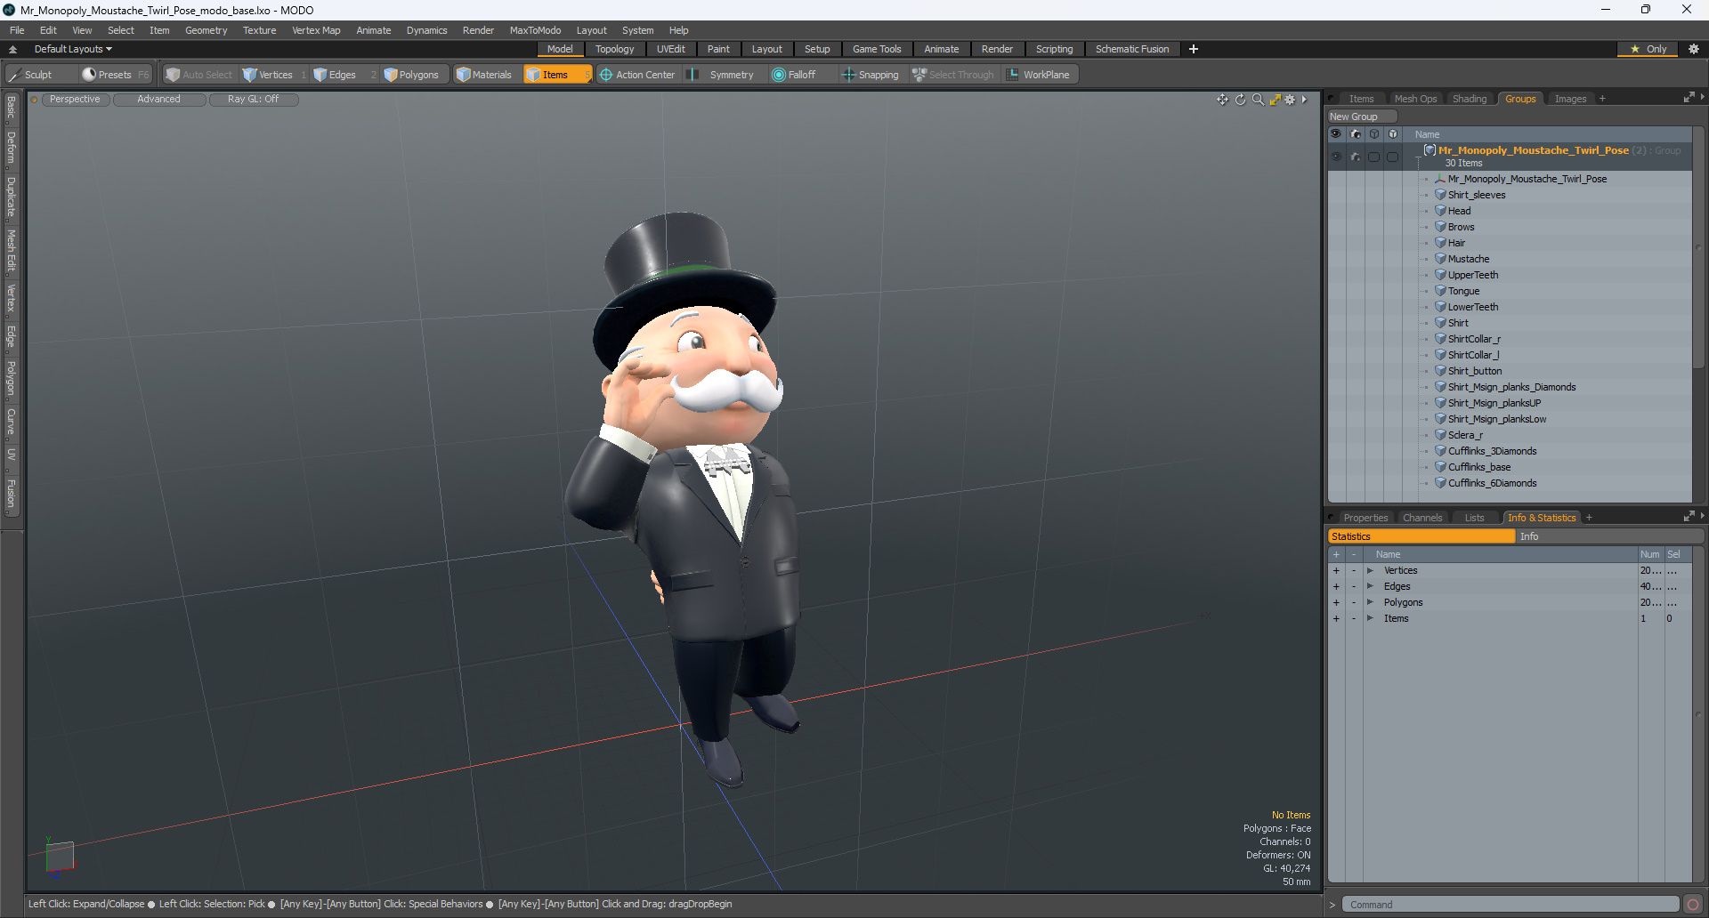The height and width of the screenshot is (918, 1709).
Task: Open the Vertex Map menu
Action: [316, 30]
